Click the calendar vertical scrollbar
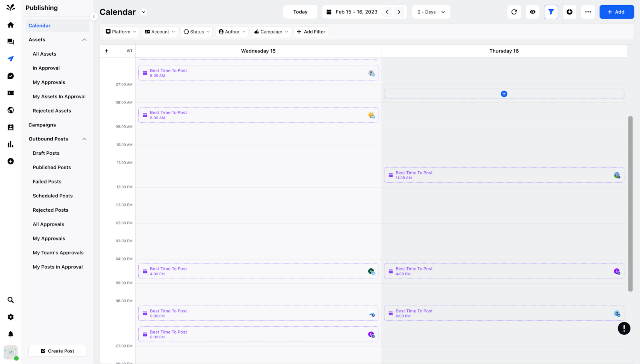640x364 pixels. tap(630, 204)
